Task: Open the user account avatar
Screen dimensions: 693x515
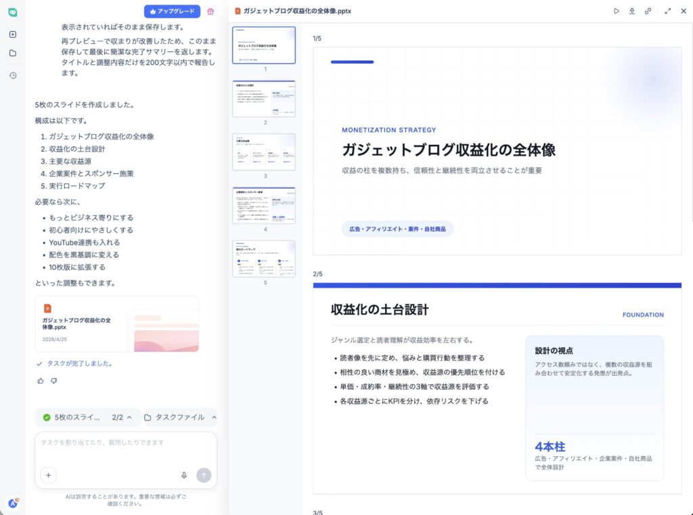Action: click(x=13, y=503)
